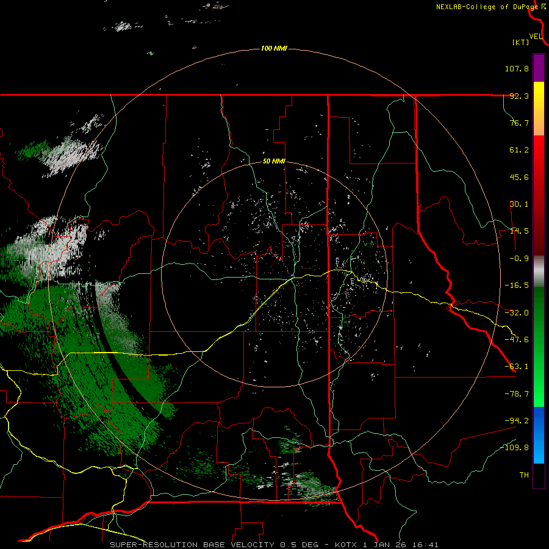The image size is (549, 549).
Task: Select the 14.5 scale value
Action: pyautogui.click(x=519, y=231)
